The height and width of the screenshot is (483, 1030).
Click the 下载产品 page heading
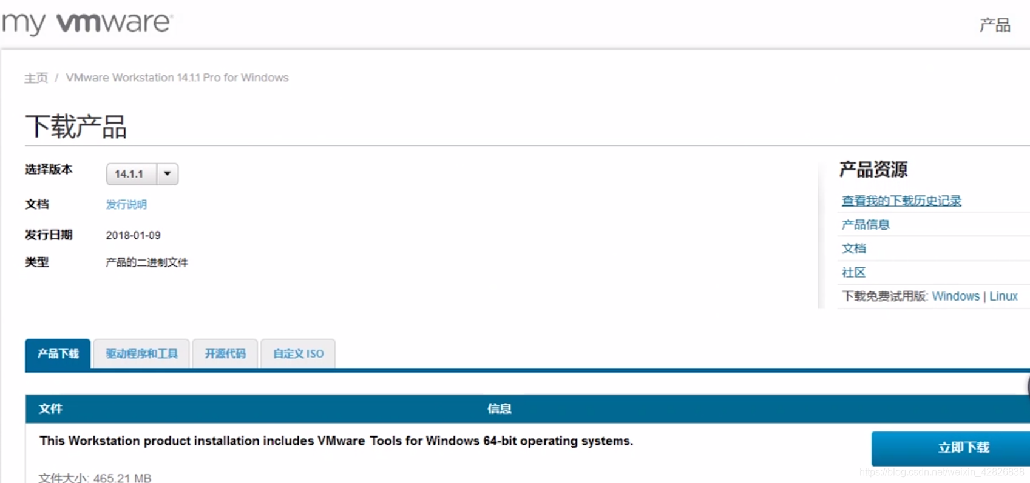point(76,127)
